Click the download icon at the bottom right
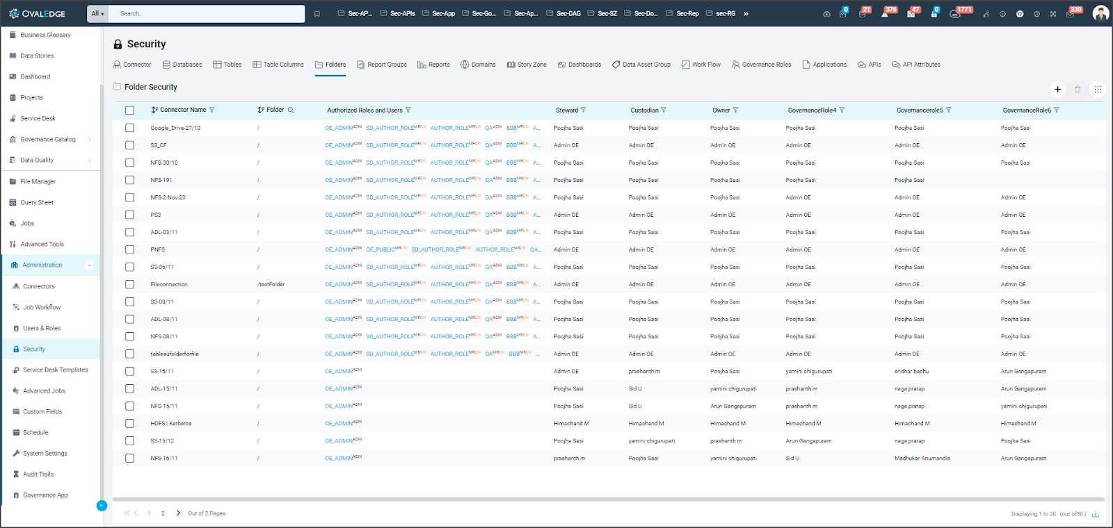This screenshot has width=1113, height=528. [x=1096, y=514]
